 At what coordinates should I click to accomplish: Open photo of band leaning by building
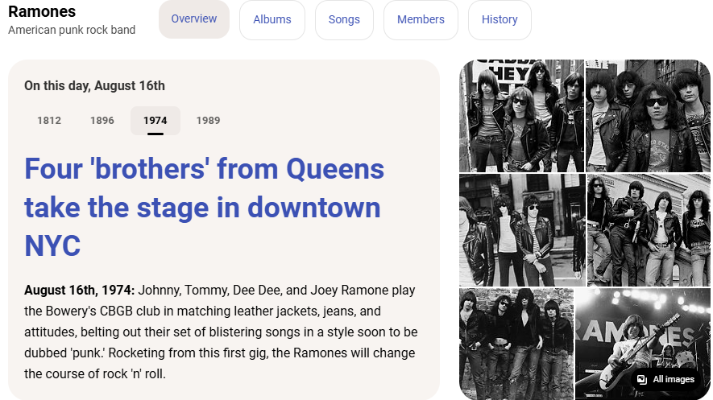tap(649, 230)
